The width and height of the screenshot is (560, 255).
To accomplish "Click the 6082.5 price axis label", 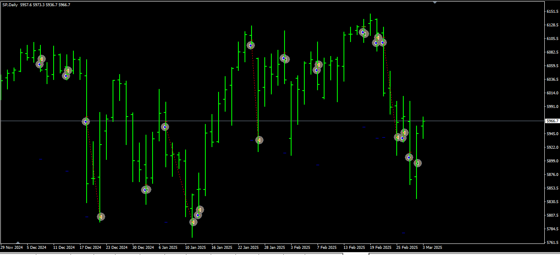I will coord(552,52).
